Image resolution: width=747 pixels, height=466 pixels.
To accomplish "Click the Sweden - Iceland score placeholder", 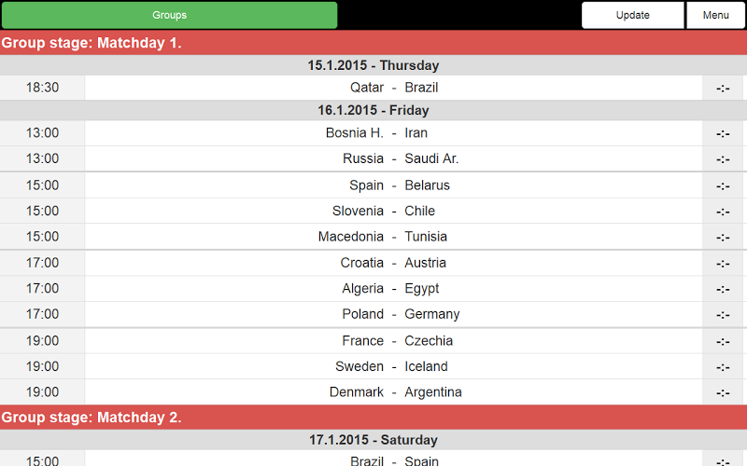I will [x=723, y=366].
